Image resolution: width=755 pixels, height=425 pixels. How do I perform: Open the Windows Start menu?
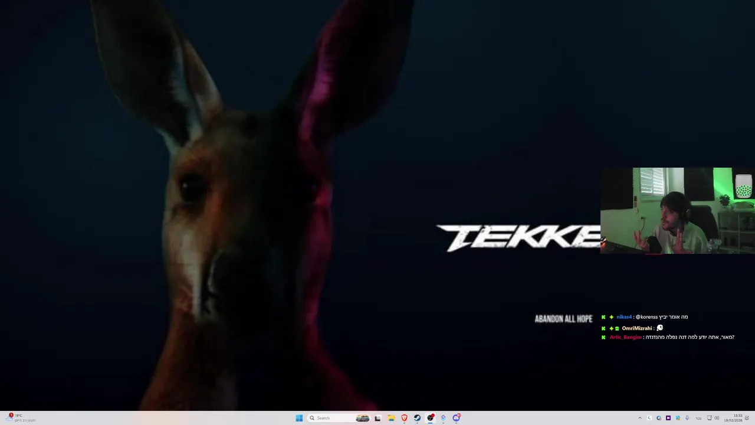click(x=299, y=418)
